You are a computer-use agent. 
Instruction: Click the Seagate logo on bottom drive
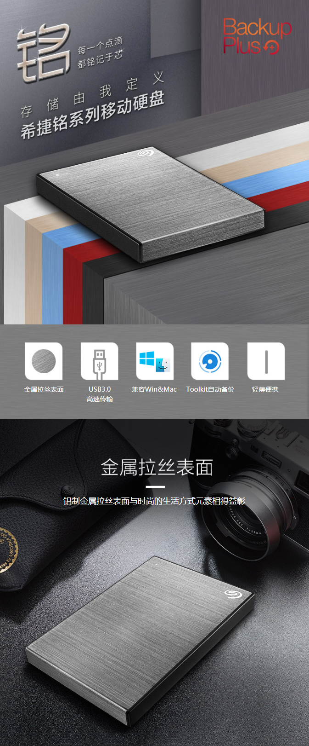[233, 594]
